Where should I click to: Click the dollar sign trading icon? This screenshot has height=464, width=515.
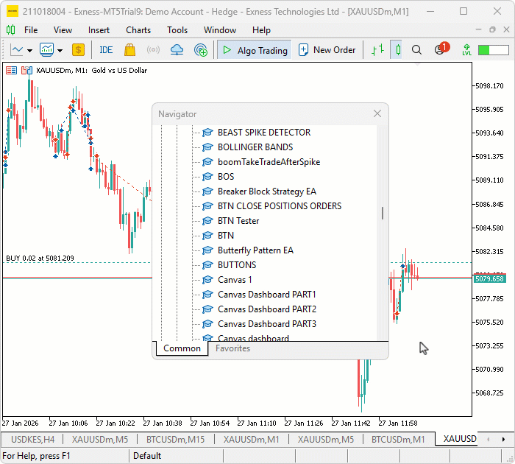[78, 50]
